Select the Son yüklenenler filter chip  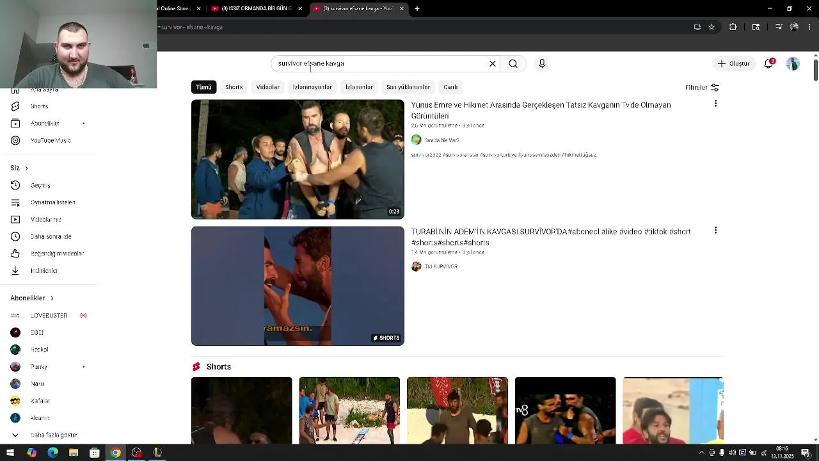[x=408, y=87]
